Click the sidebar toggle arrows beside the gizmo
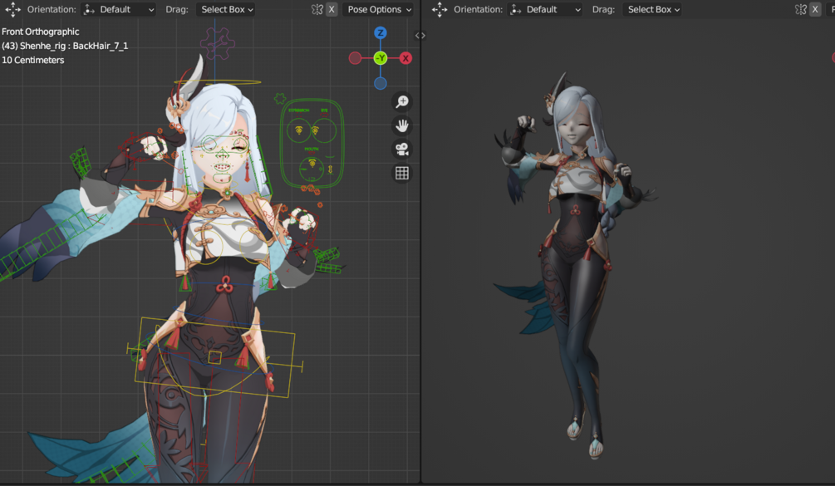 coord(420,35)
